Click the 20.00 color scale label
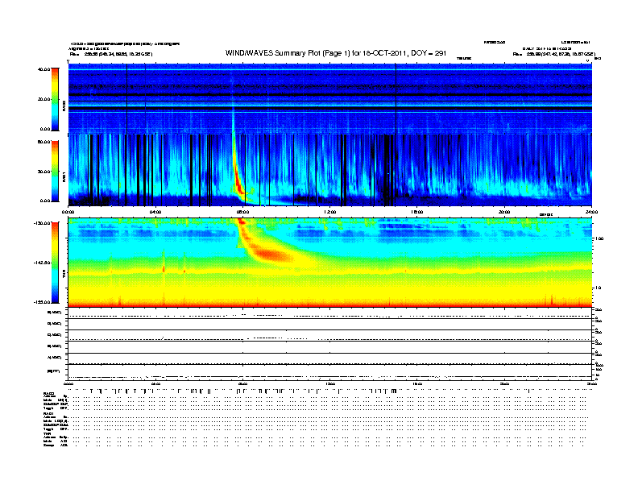Image resolution: width=638 pixels, height=493 pixels. [x=43, y=99]
